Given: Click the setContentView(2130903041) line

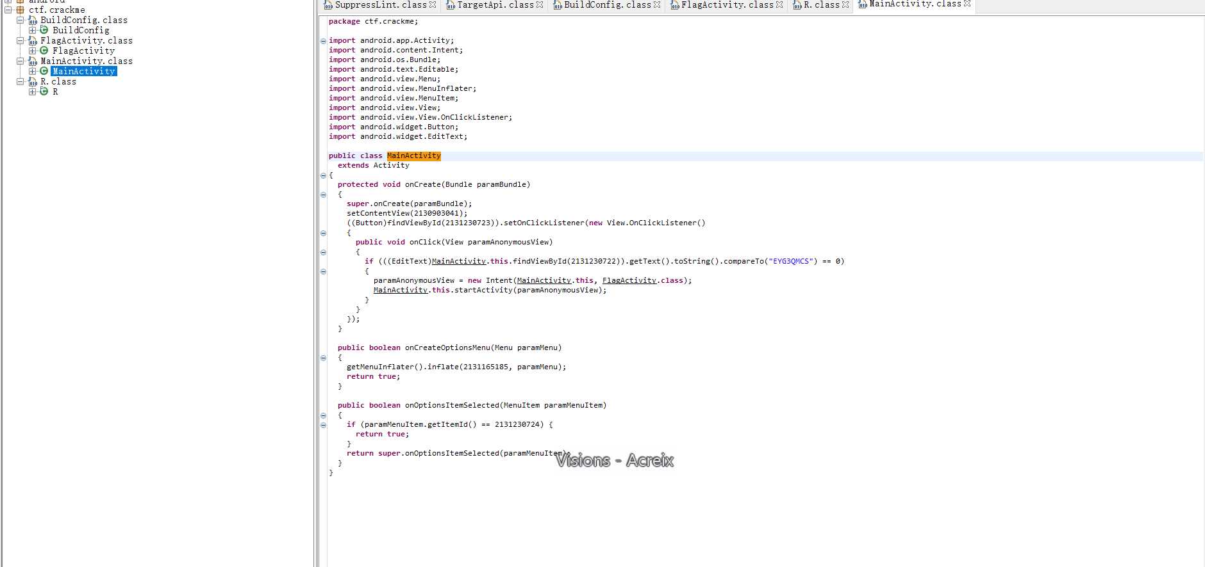Looking at the screenshot, I should pyautogui.click(x=407, y=213).
